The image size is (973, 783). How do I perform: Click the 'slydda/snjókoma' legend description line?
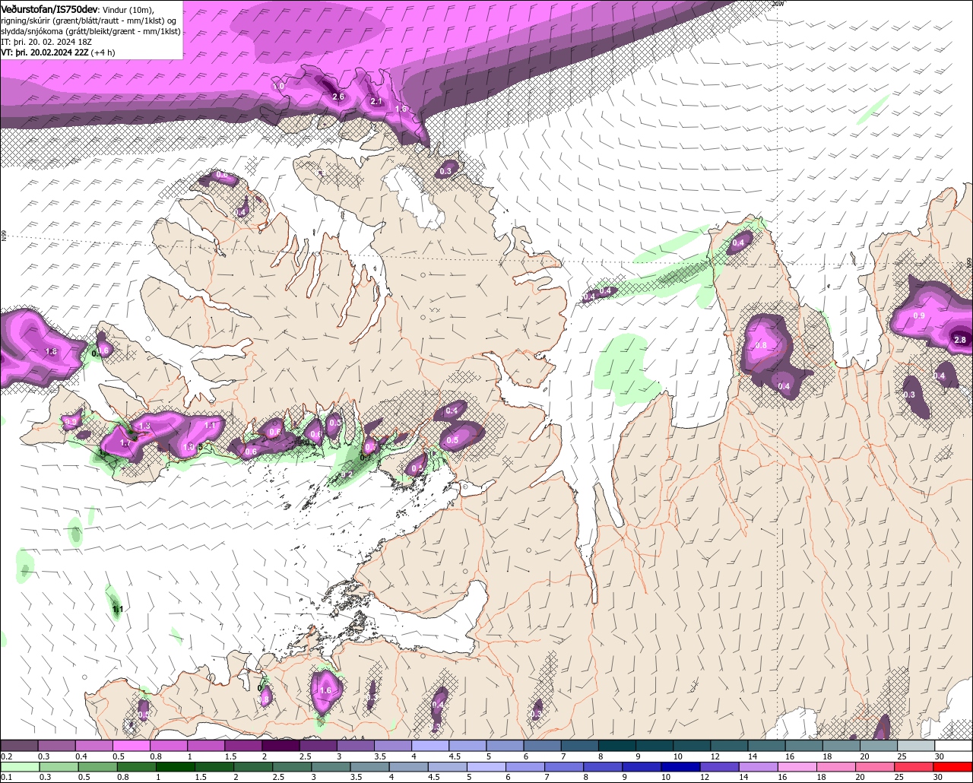click(x=90, y=31)
